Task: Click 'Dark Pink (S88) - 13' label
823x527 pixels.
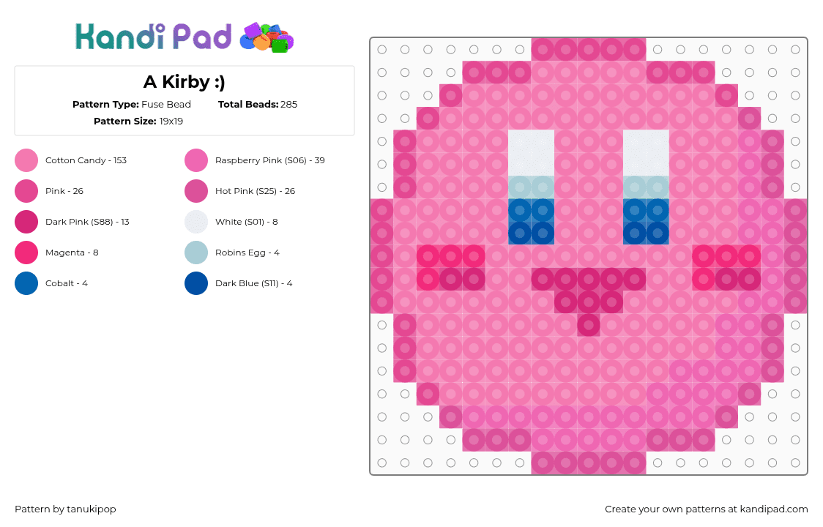Action: click(87, 222)
